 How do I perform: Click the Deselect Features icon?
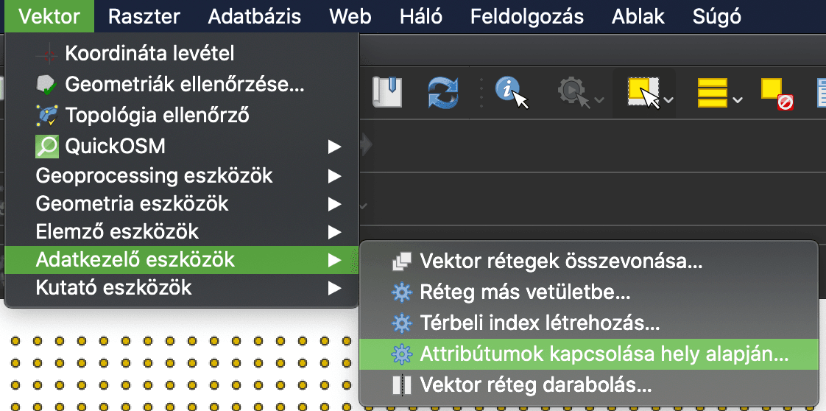[775, 92]
